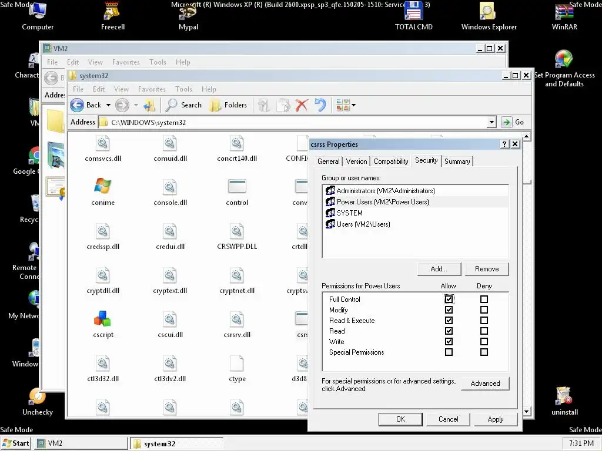Open the Address bar dropdown arrow
Viewport: 602px width, 451px height.
point(491,122)
